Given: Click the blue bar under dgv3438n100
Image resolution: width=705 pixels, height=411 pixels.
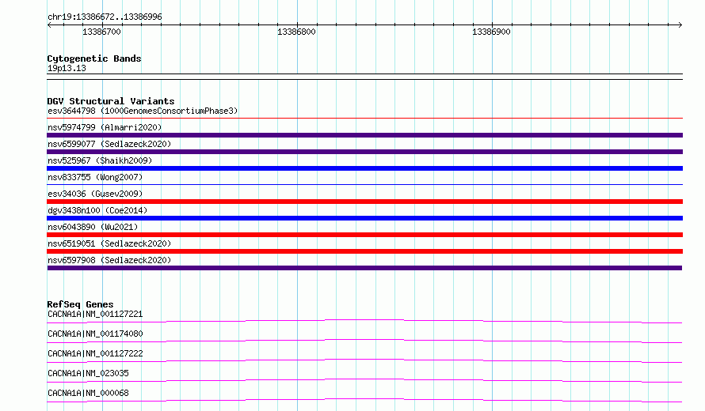Looking at the screenshot, I should pos(364,218).
